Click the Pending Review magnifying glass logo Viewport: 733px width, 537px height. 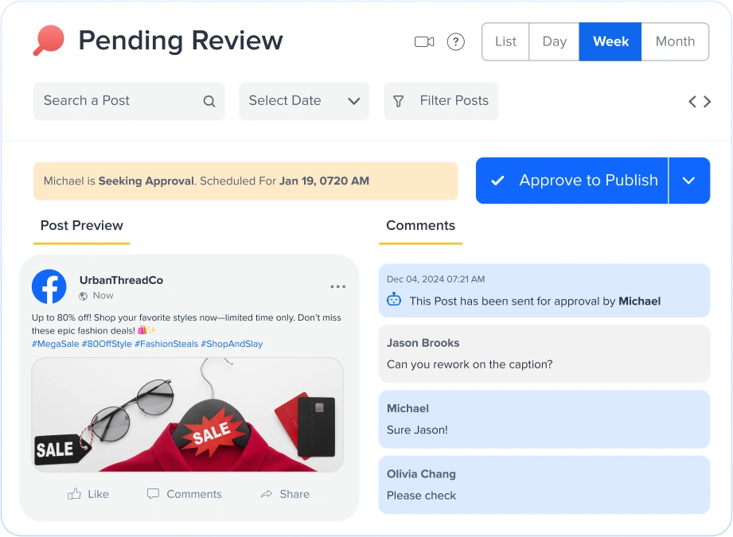coord(46,39)
